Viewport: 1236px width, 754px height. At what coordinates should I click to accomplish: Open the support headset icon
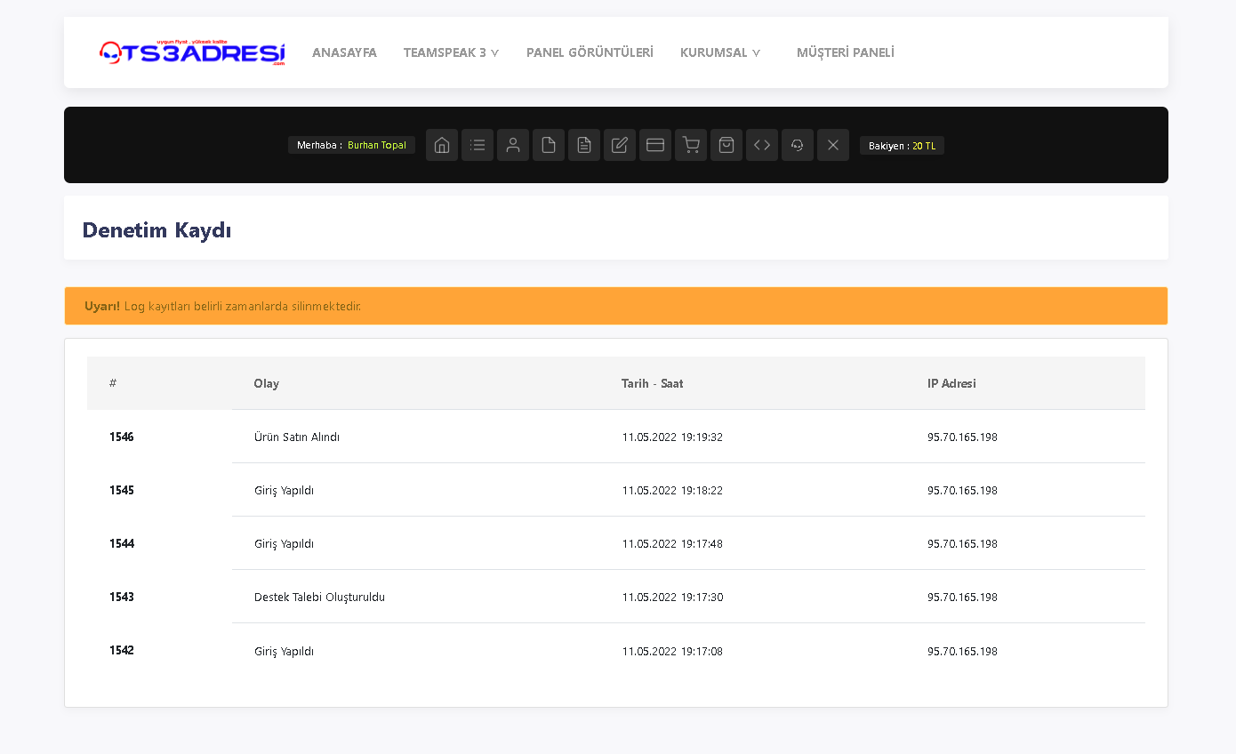(798, 145)
